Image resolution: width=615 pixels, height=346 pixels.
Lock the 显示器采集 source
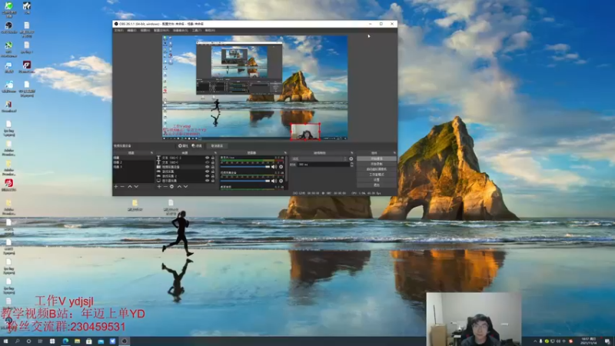pyautogui.click(x=213, y=181)
